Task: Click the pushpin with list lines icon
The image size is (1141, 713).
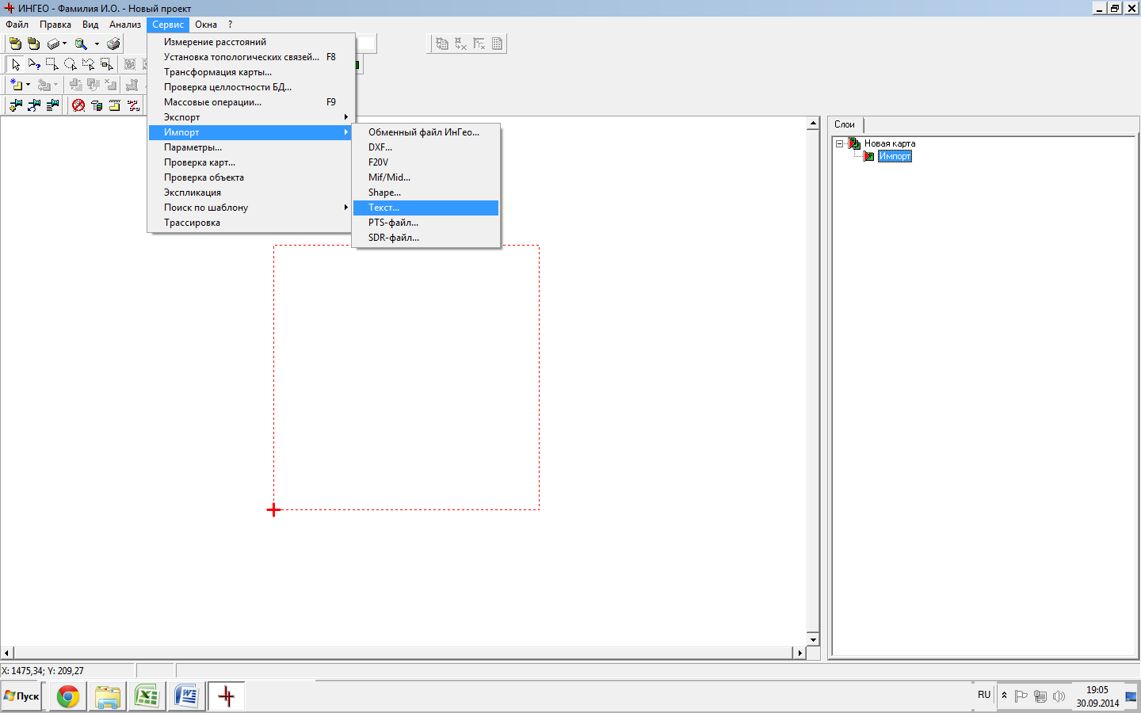Action: point(52,105)
